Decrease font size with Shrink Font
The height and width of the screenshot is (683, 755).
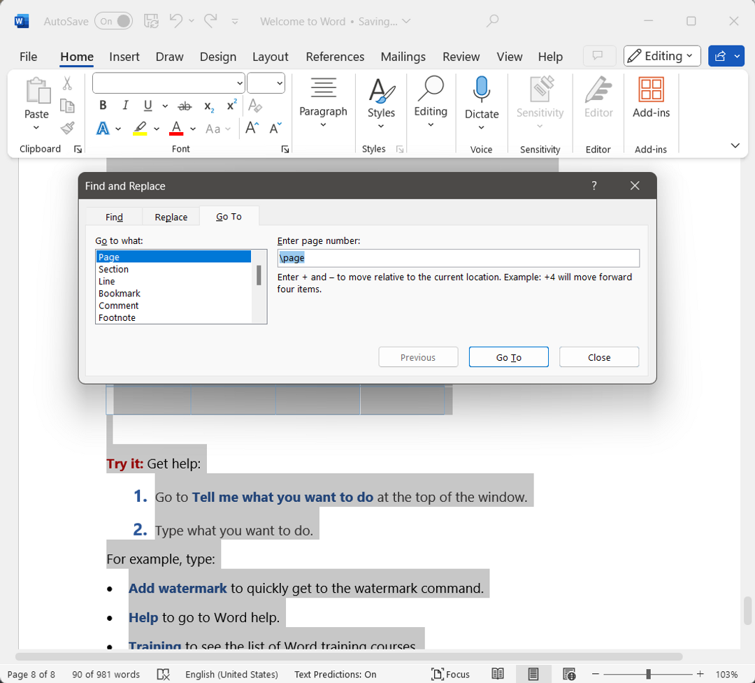click(x=275, y=128)
